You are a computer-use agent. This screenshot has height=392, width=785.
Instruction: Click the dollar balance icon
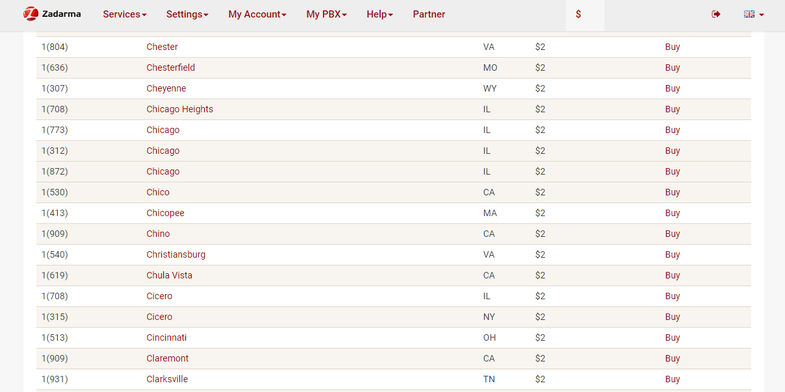pos(578,14)
